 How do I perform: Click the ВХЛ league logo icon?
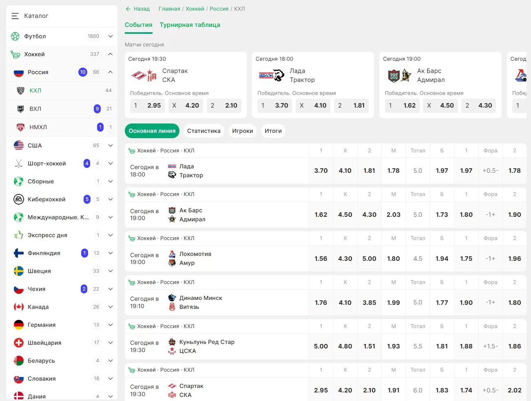20,109
